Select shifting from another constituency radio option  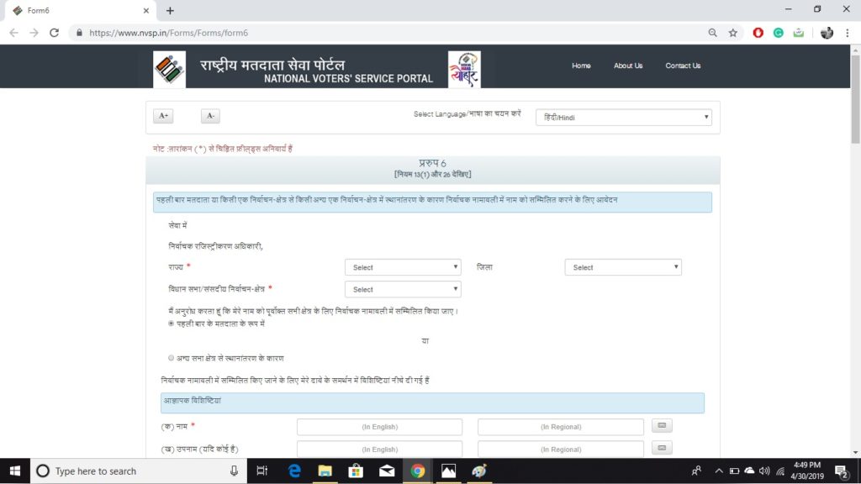tap(172, 358)
